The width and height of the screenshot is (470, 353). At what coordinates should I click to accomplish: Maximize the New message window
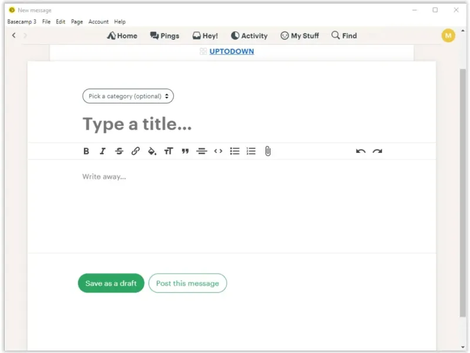435,10
